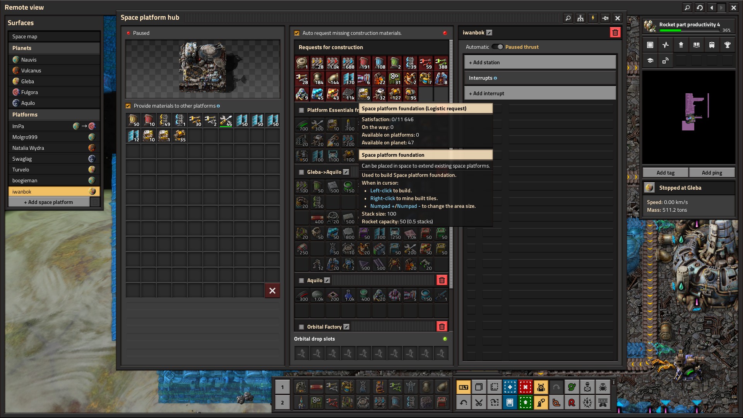Open tips and tricks graduation cap icon
Viewport: 743px width, 418px height.
click(650, 60)
